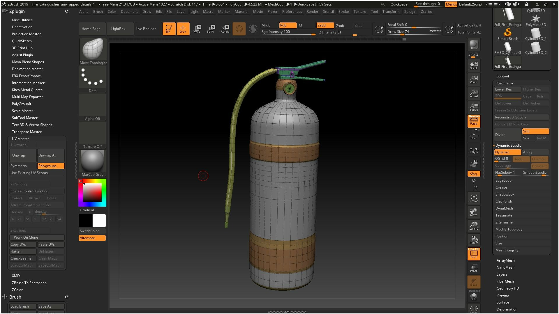Select the Scale transform icon

pos(211,29)
